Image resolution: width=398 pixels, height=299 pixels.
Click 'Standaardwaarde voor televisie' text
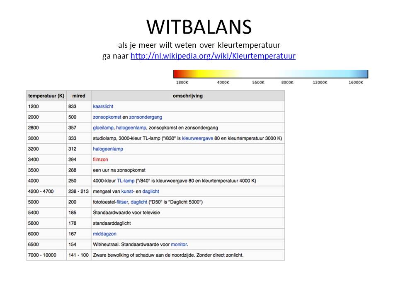click(126, 213)
